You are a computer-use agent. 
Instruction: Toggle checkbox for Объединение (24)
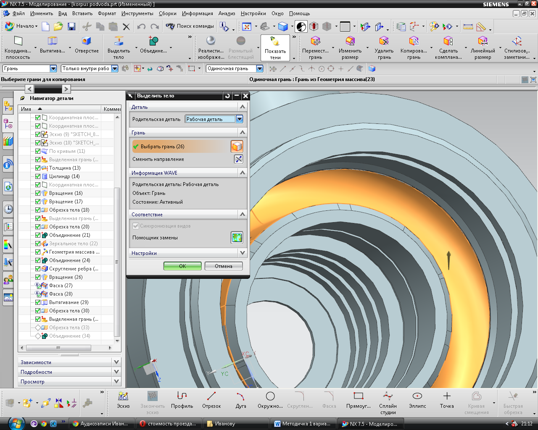[x=38, y=260]
